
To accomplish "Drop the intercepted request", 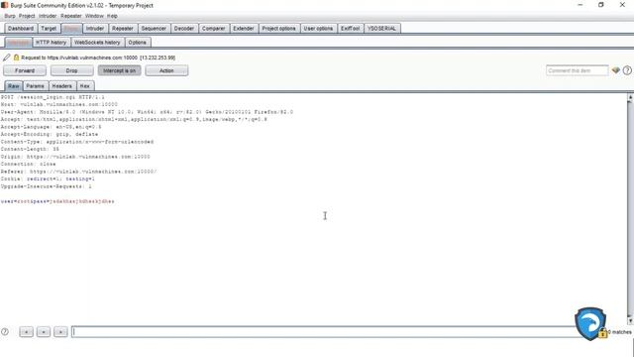I will (71, 70).
